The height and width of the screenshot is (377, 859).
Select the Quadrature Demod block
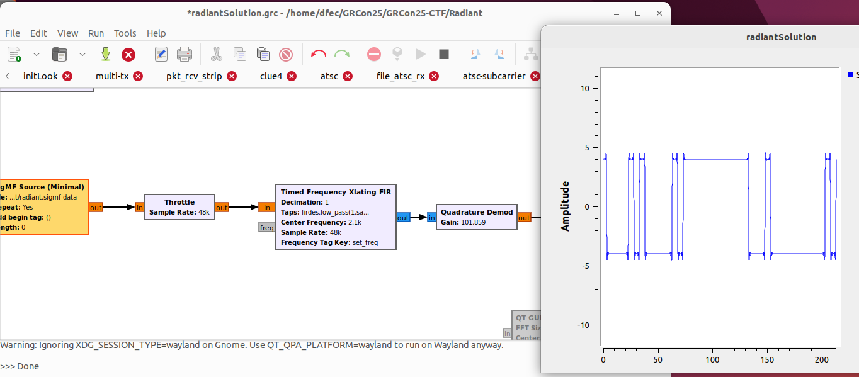coord(476,217)
